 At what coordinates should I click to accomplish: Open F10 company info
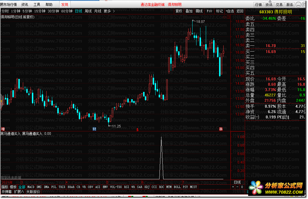click(209, 11)
